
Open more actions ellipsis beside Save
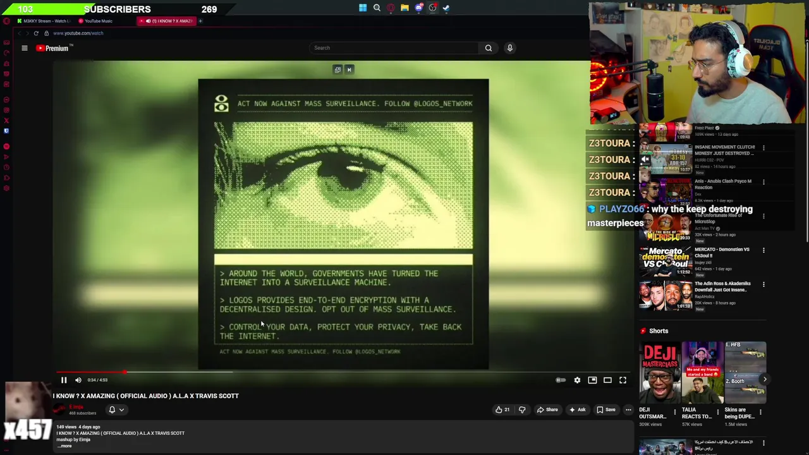coord(628,409)
